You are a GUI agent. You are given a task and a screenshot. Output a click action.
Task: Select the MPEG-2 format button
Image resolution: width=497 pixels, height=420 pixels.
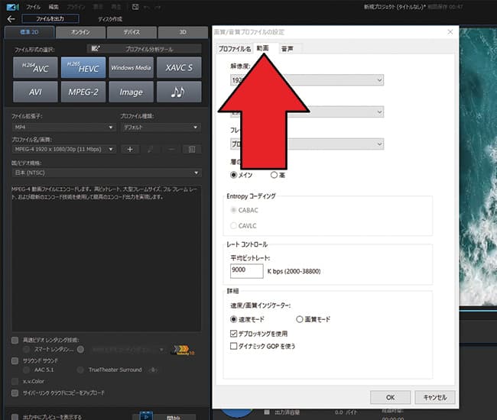[x=83, y=92]
